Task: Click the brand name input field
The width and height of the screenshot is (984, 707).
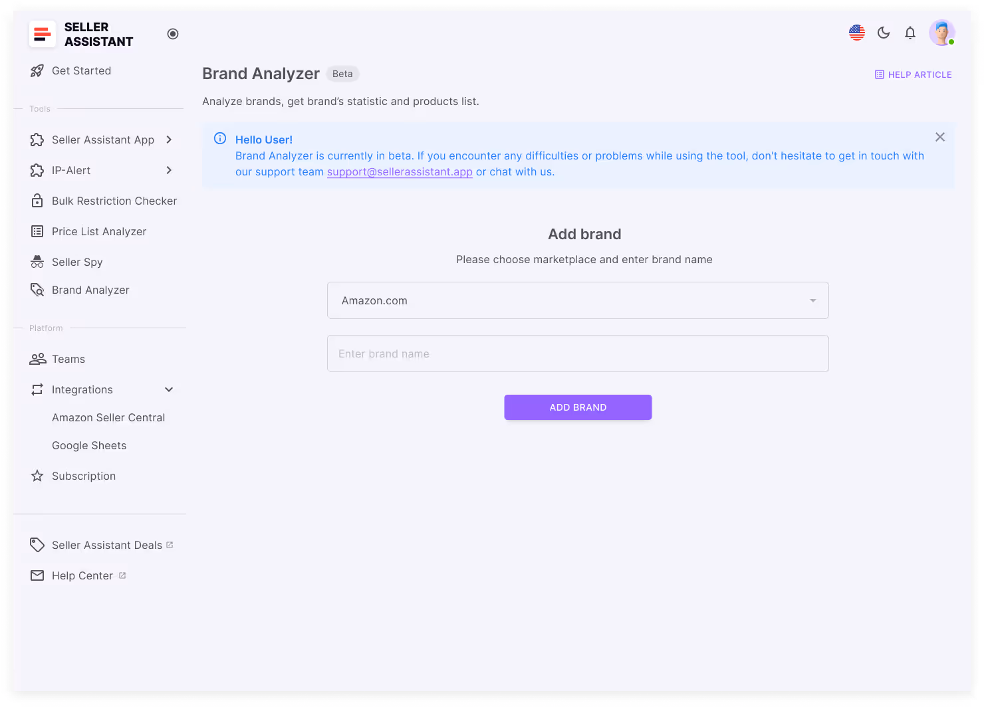Action: point(578,353)
